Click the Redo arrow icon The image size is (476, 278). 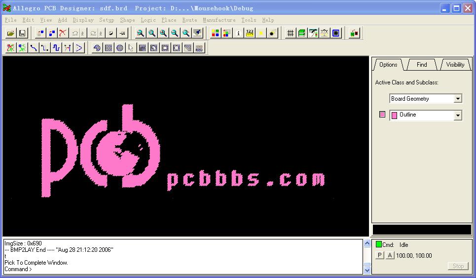pos(93,33)
